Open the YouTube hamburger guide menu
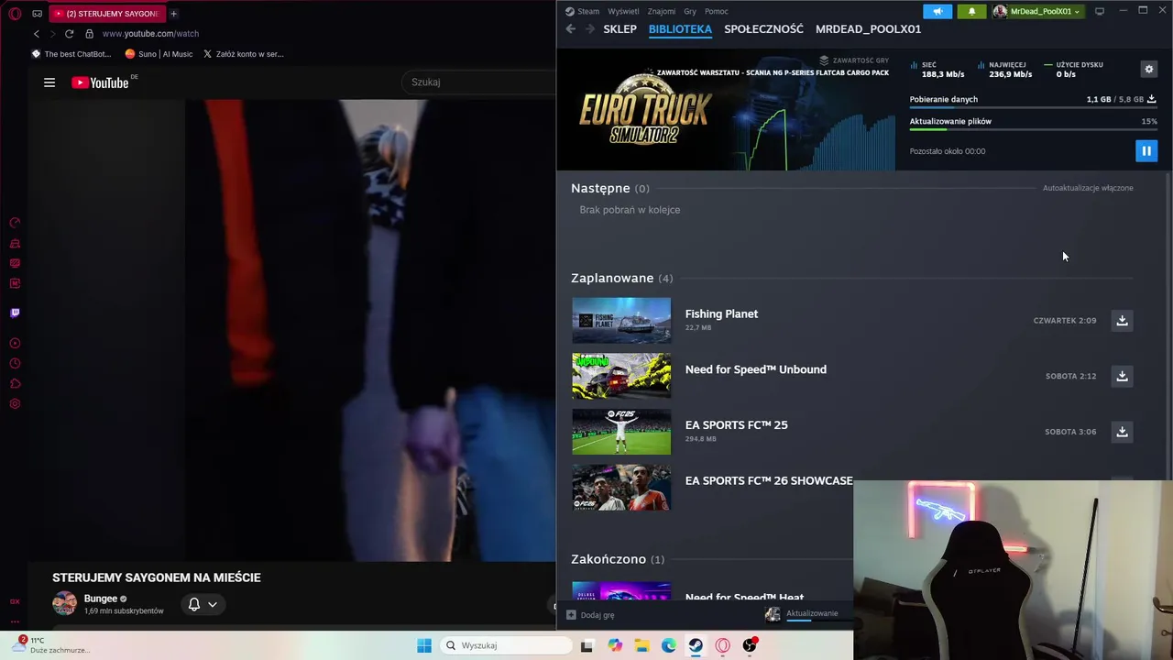 tap(49, 82)
